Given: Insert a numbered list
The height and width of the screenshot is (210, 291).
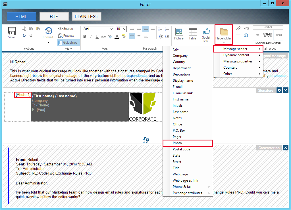Looking at the screenshot, I should pyautogui.click(x=167, y=29).
